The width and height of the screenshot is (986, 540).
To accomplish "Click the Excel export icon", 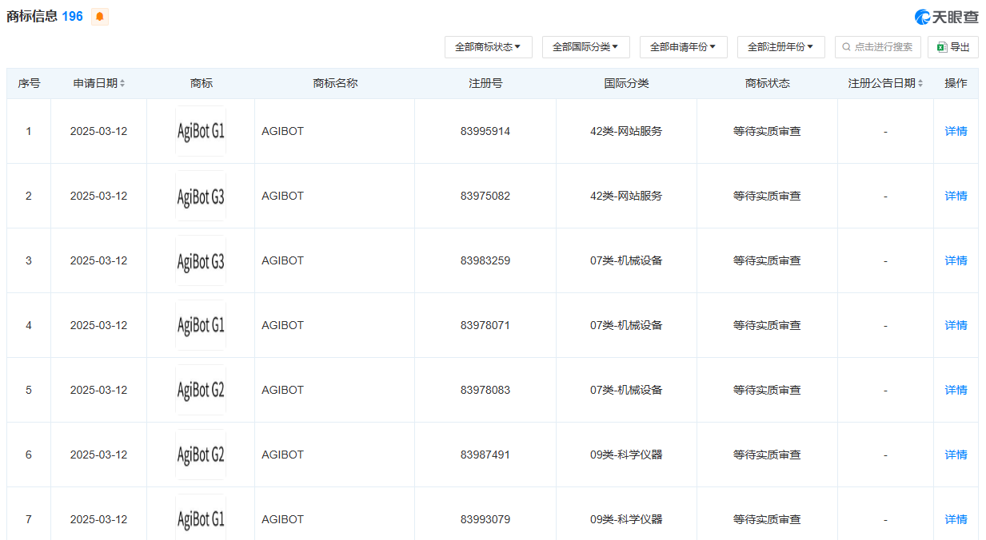I will pyautogui.click(x=942, y=47).
